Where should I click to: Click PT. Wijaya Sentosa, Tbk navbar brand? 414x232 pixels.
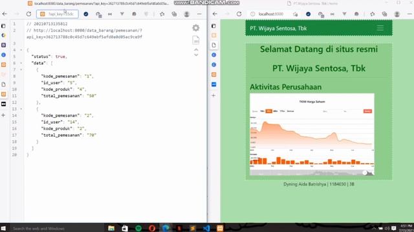(278, 28)
